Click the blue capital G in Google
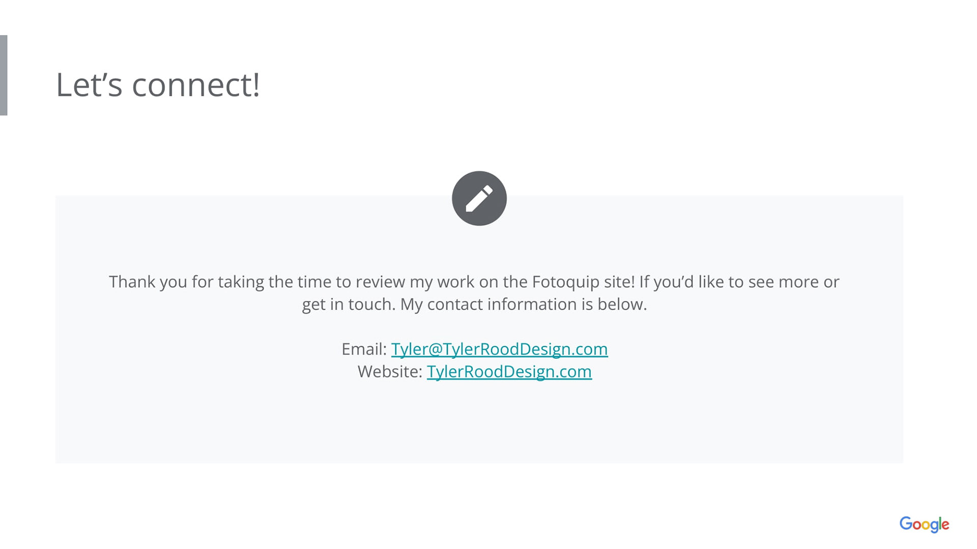 coord(906,523)
